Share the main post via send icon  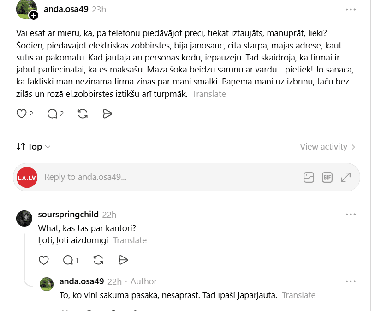click(107, 114)
